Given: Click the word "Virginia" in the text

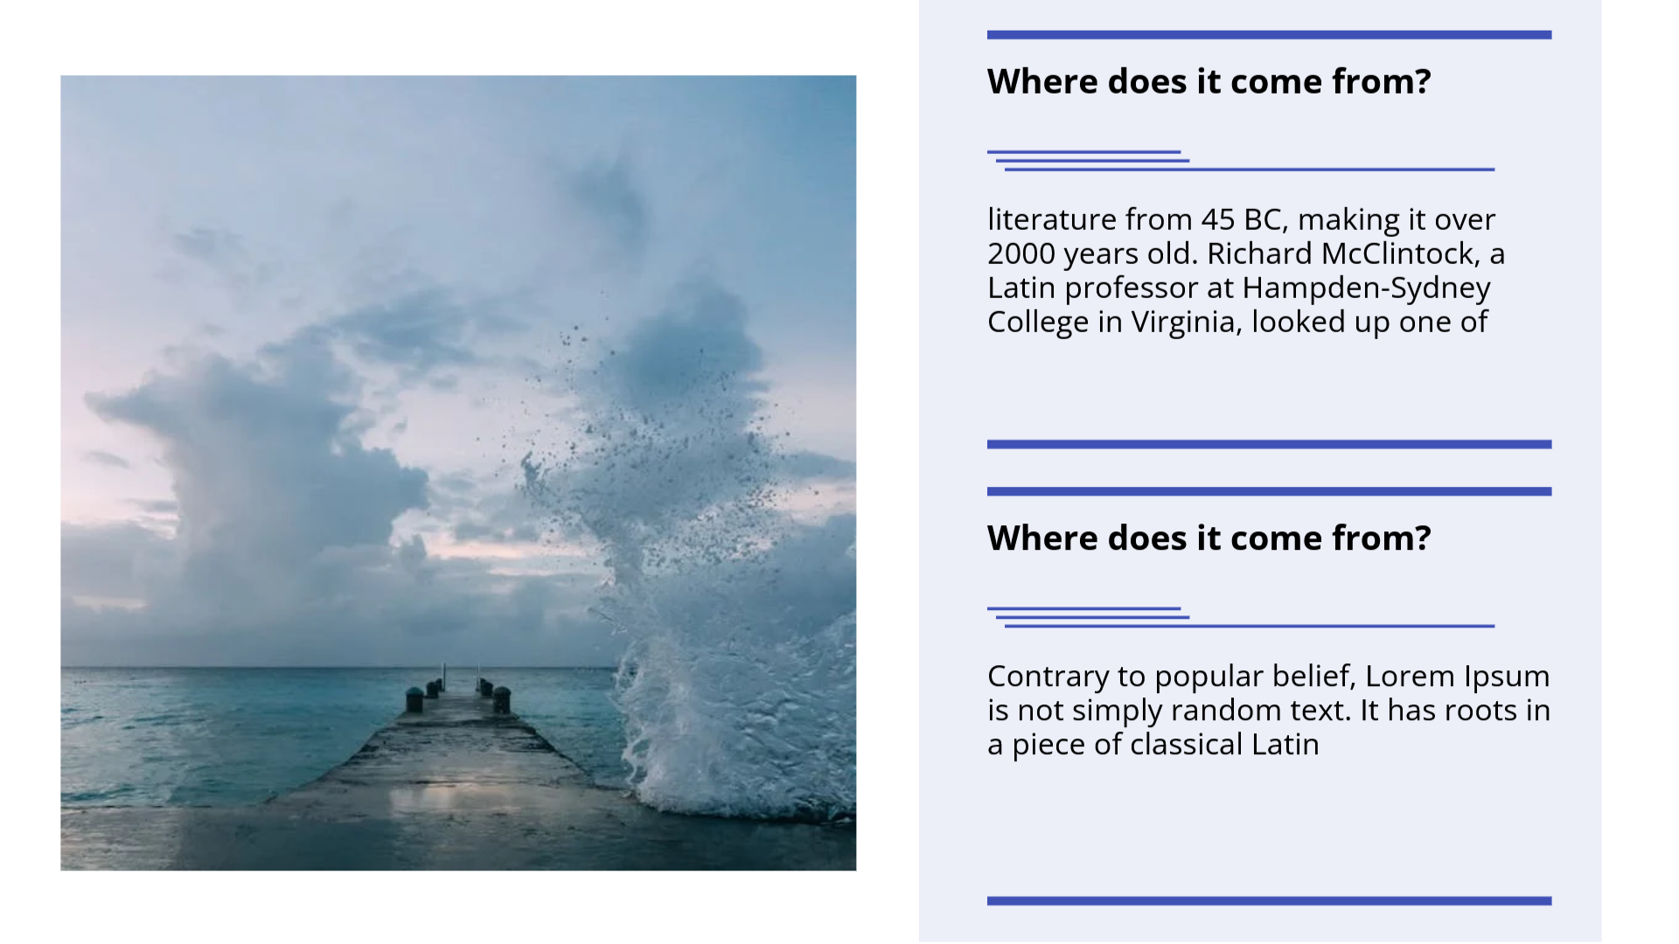Looking at the screenshot, I should coord(1187,322).
